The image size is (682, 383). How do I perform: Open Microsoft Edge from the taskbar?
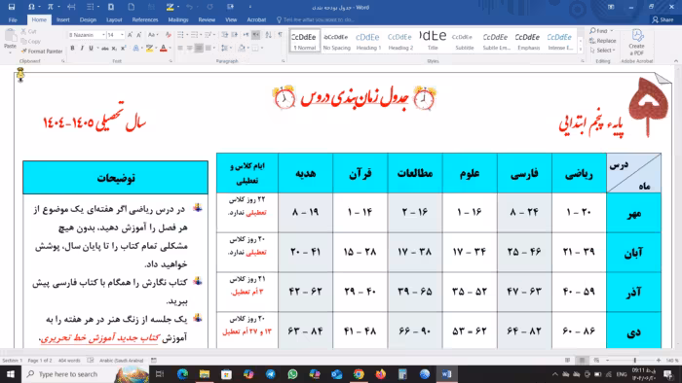(x=182, y=374)
